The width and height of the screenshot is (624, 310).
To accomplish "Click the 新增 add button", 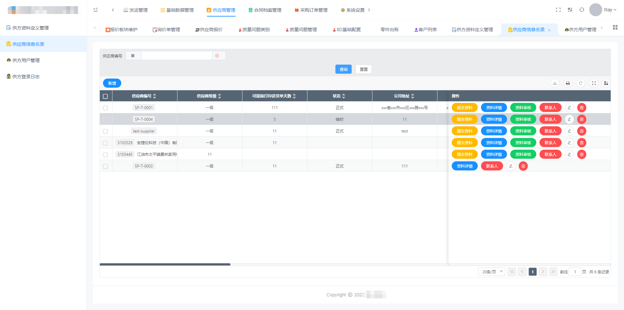I will click(x=112, y=83).
